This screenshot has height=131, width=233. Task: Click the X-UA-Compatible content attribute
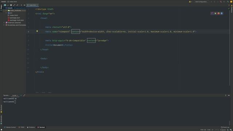91,40
